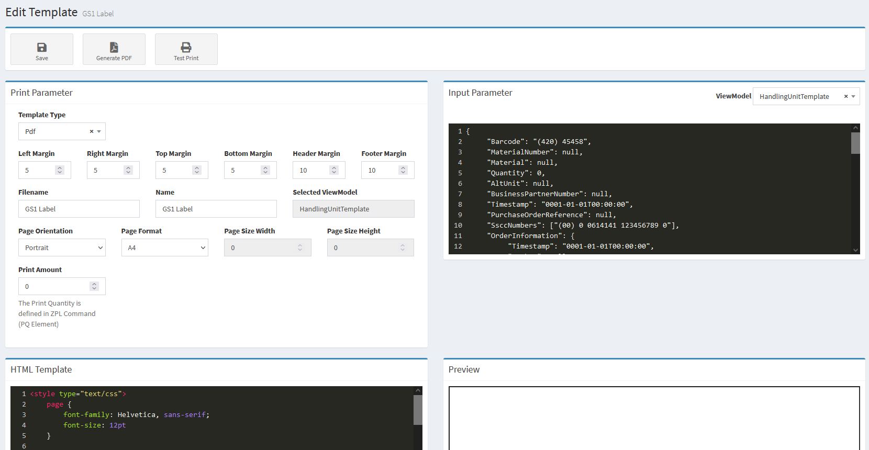Clear the HandlingUnitTemplate ViewModel selection
Image resolution: width=869 pixels, height=450 pixels.
tap(845, 96)
